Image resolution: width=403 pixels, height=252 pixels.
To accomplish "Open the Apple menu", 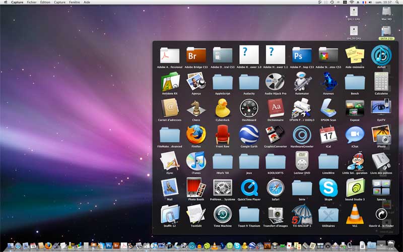I will tap(6, 2).
